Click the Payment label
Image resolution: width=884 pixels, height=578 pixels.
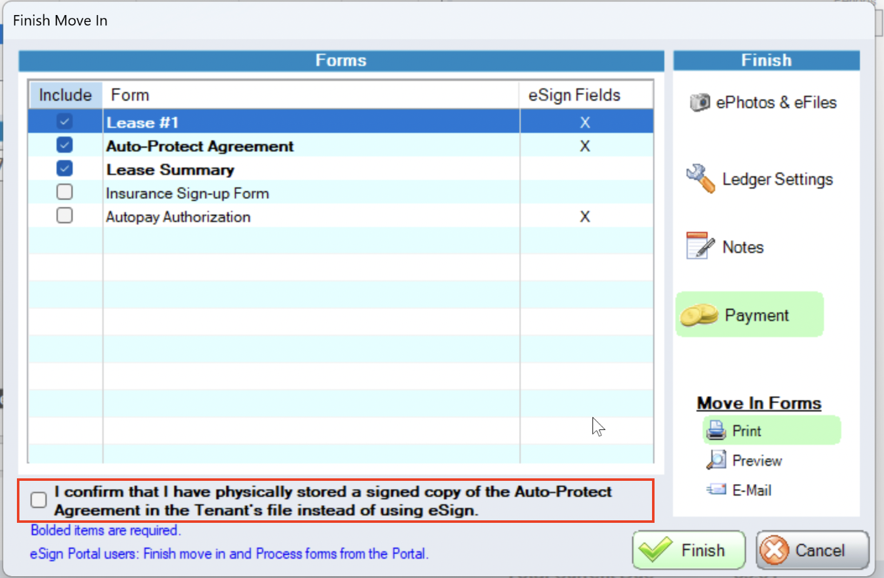[x=757, y=315]
